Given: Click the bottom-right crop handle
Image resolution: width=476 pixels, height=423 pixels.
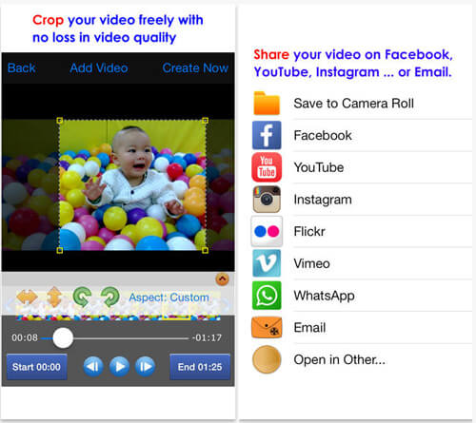Looking at the screenshot, I should pyautogui.click(x=206, y=250).
